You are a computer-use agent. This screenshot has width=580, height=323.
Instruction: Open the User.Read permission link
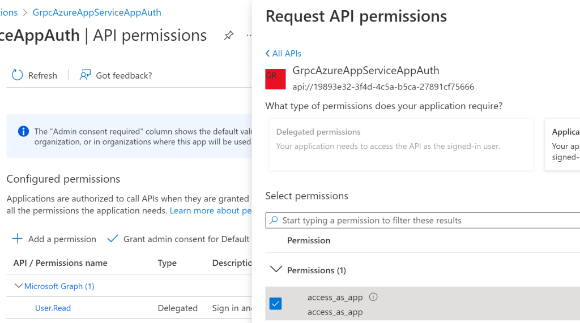[53, 308]
